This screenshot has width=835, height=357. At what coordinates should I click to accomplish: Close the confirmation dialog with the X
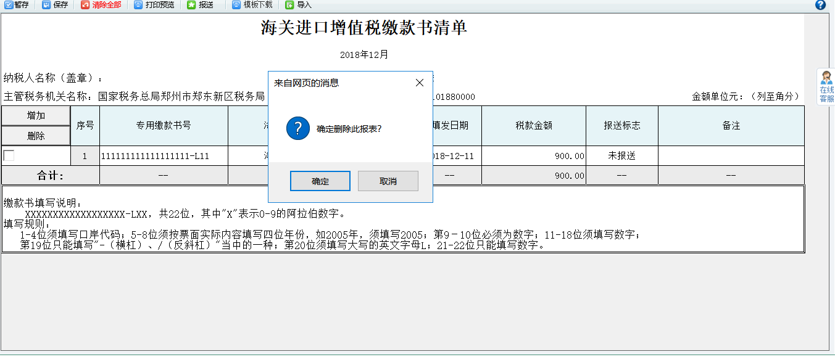pos(420,81)
